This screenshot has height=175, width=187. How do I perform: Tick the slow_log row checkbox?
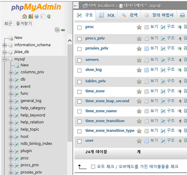coord(79,70)
